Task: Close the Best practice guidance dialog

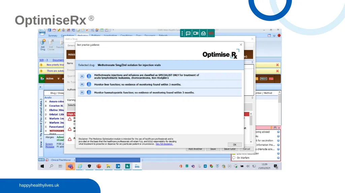Action: [241, 45]
